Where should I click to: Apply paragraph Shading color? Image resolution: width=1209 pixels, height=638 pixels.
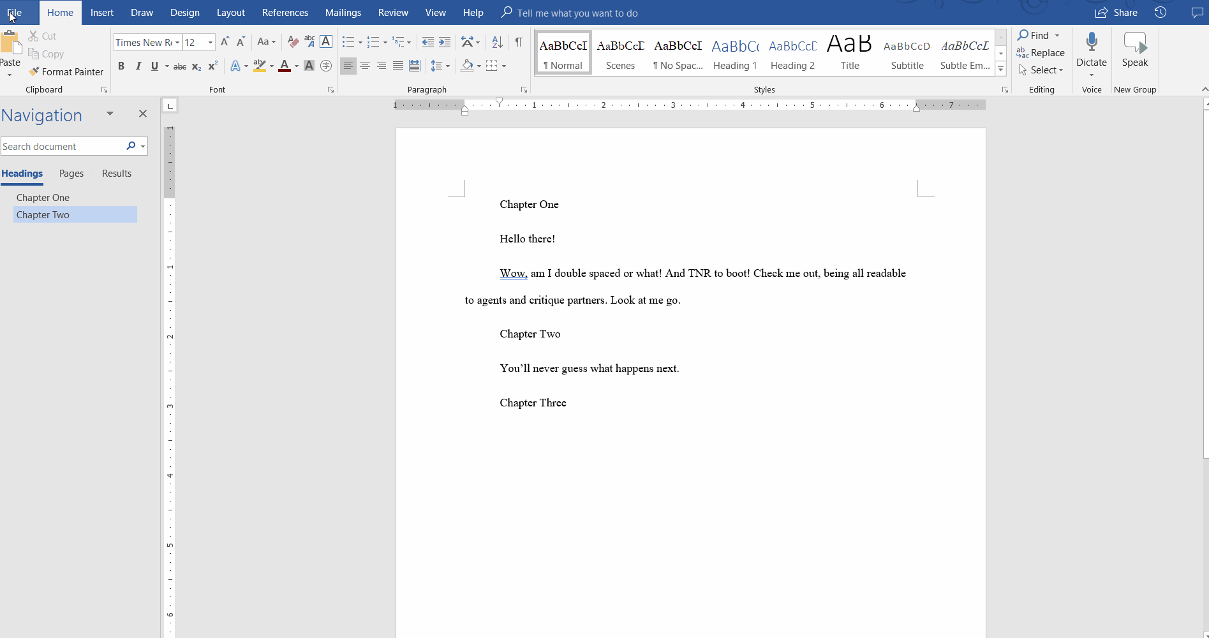pyautogui.click(x=467, y=66)
